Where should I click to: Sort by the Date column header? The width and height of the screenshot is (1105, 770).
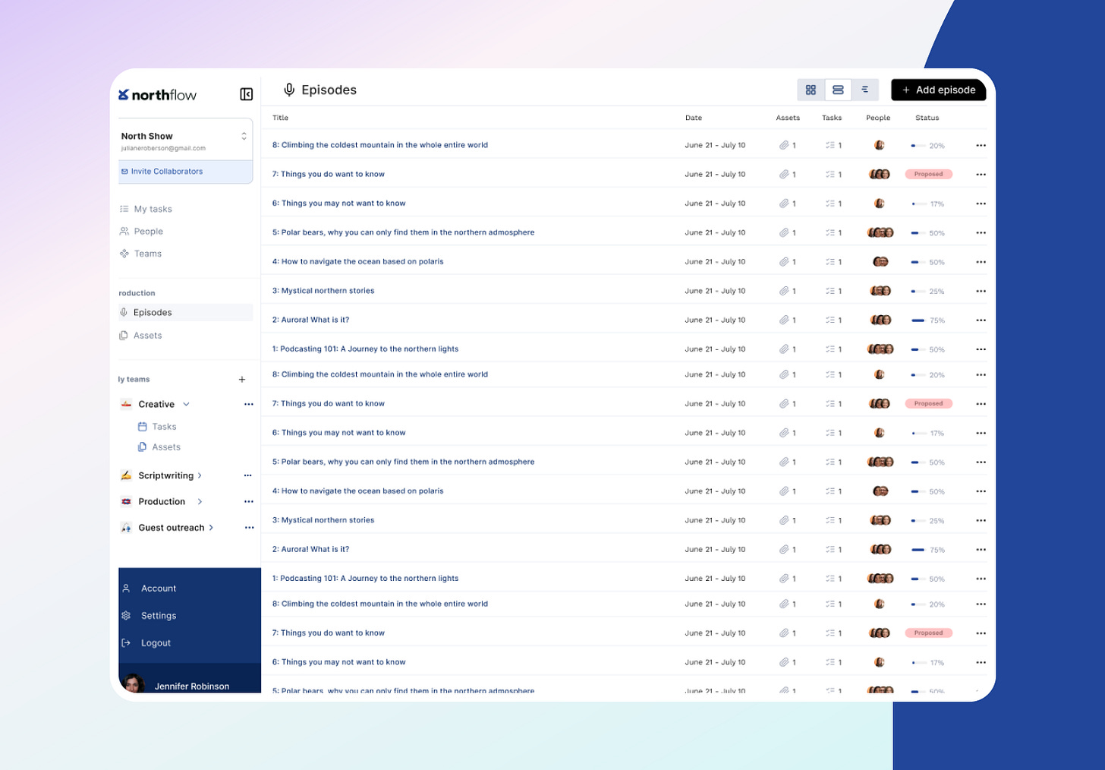694,118
